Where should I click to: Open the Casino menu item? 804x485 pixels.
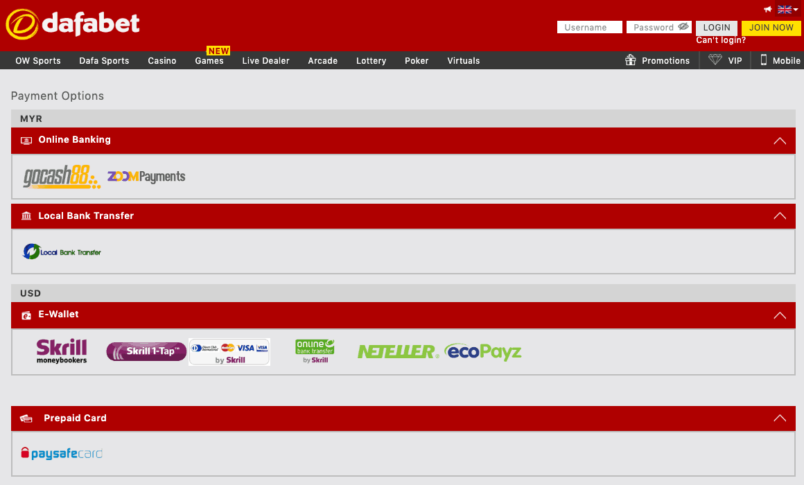(x=162, y=61)
